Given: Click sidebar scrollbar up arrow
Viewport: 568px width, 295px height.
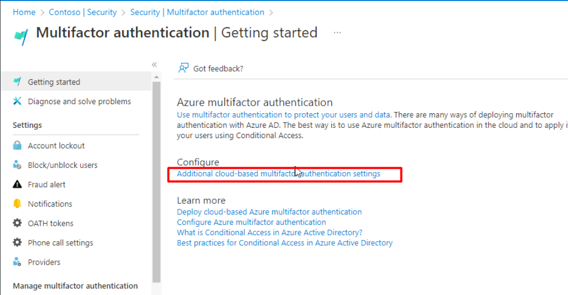Looking at the screenshot, I should [x=157, y=77].
